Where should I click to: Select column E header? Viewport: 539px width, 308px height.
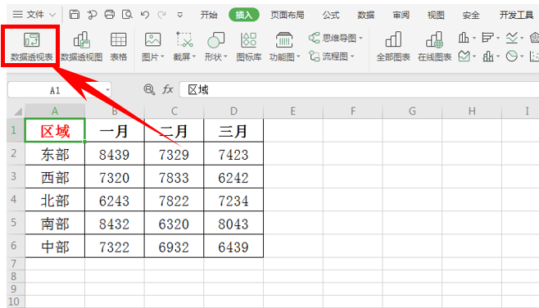[293, 111]
